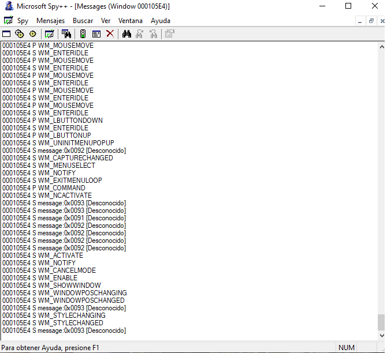
Task: Click the Find Previous binoculars icon
Action: pyautogui.click(x=153, y=34)
